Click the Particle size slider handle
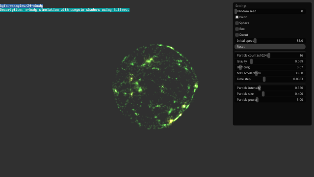314x177 pixels. pyautogui.click(x=263, y=94)
